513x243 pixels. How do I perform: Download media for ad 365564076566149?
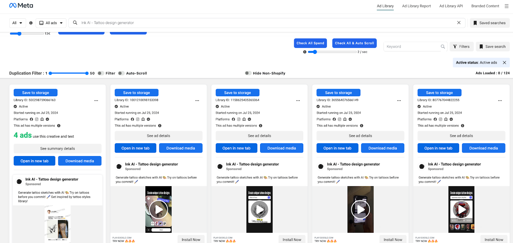(383, 148)
